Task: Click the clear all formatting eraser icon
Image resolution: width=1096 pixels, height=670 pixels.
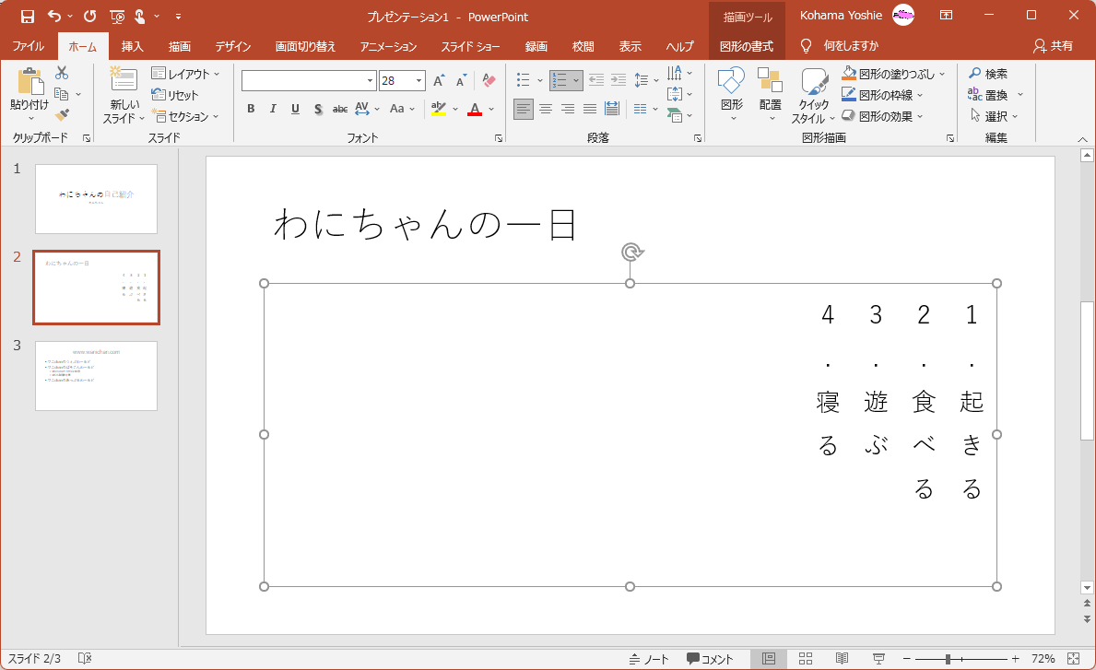Action: [x=489, y=81]
